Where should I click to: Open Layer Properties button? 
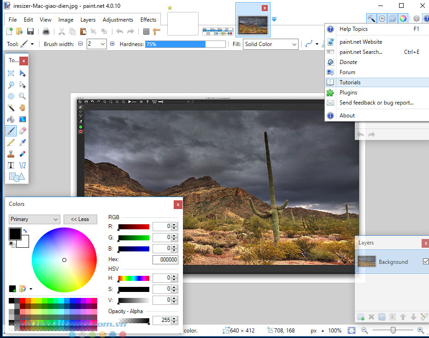point(424,317)
